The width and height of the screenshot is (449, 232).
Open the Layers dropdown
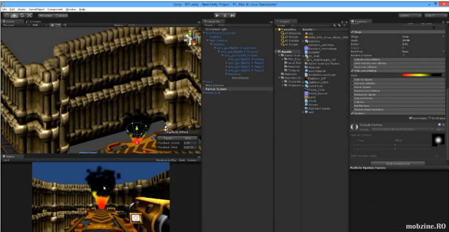tap(410, 15)
